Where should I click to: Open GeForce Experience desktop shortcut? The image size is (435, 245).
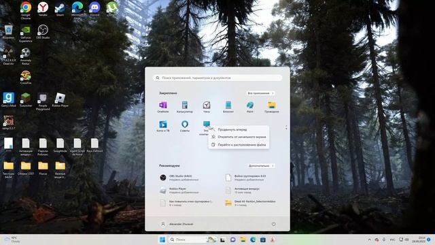[x=26, y=33]
